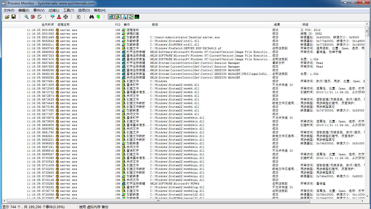Click the 结果 column header
Viewport: 371px width, 209px height.
[x=277, y=25]
